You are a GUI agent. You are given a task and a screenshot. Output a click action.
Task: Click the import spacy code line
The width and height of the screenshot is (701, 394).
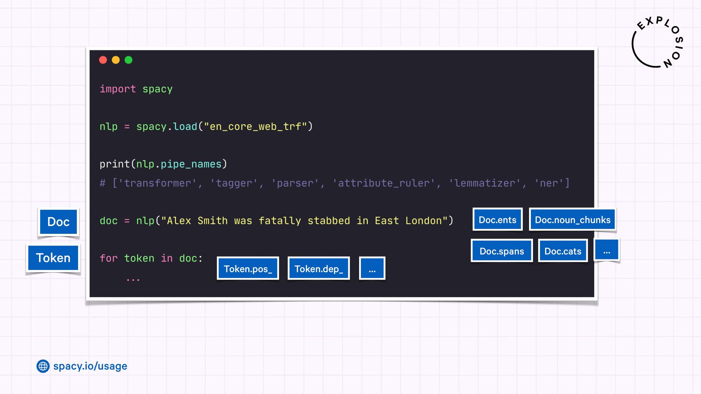point(136,89)
